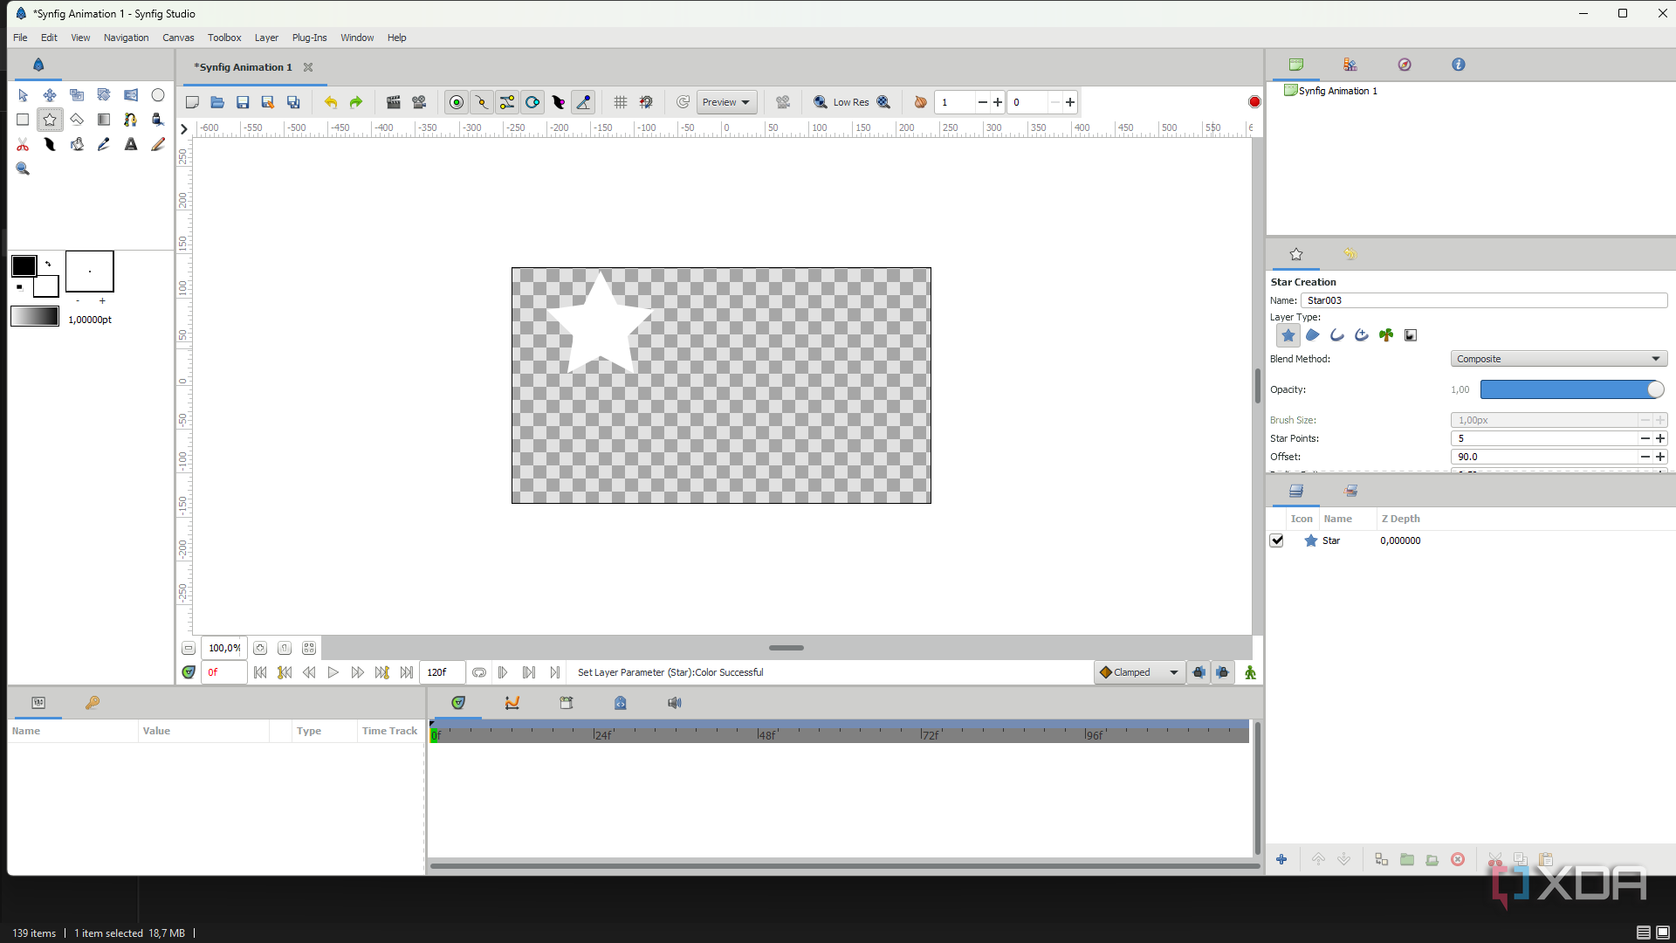Open the Preview dropdown
The image size is (1676, 943).
click(x=726, y=102)
